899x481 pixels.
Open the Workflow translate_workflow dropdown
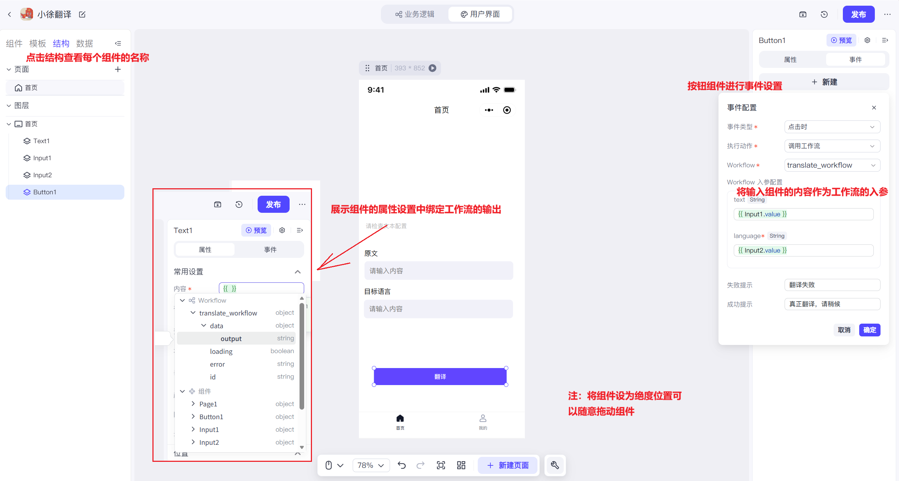coord(832,165)
